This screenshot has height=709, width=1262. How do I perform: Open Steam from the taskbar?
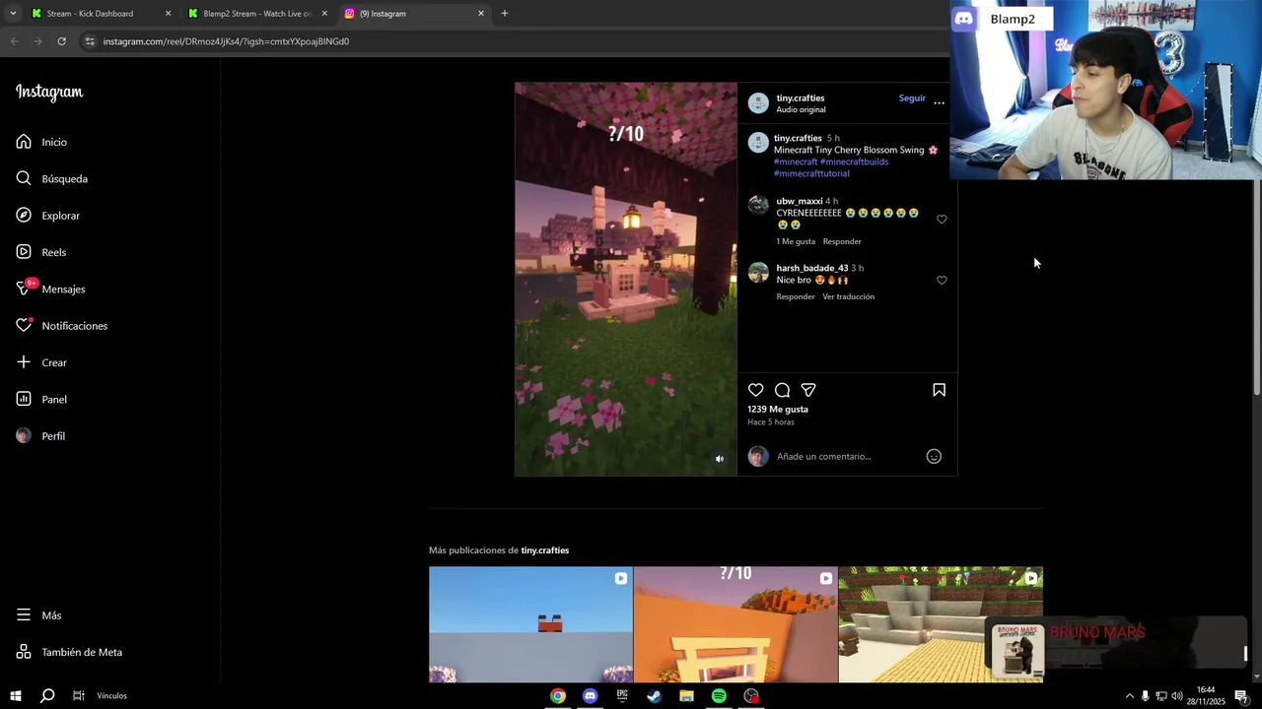pos(655,696)
